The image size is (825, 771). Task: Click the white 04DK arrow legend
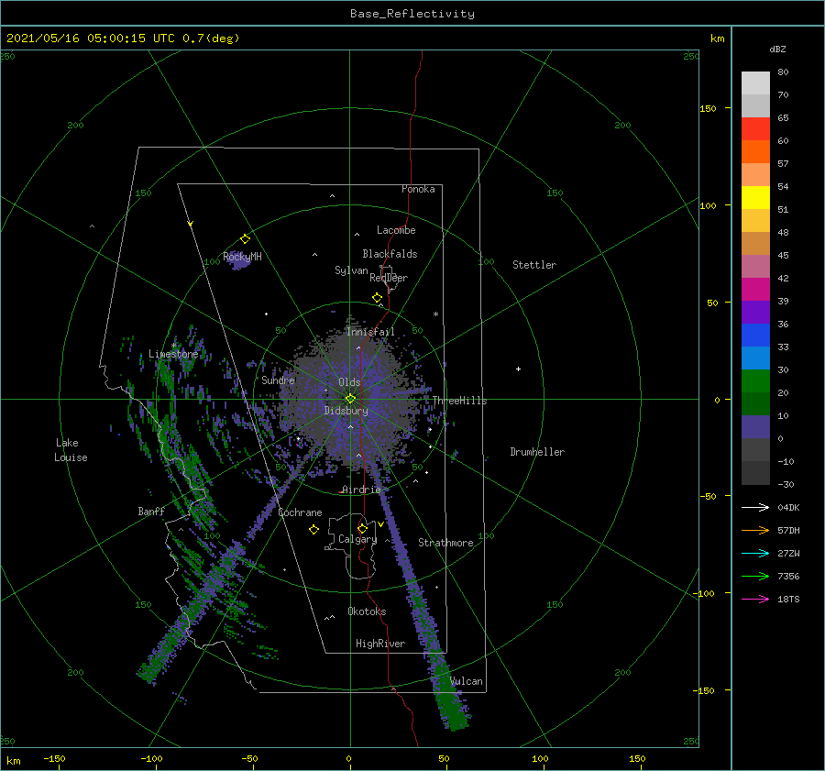pos(755,507)
